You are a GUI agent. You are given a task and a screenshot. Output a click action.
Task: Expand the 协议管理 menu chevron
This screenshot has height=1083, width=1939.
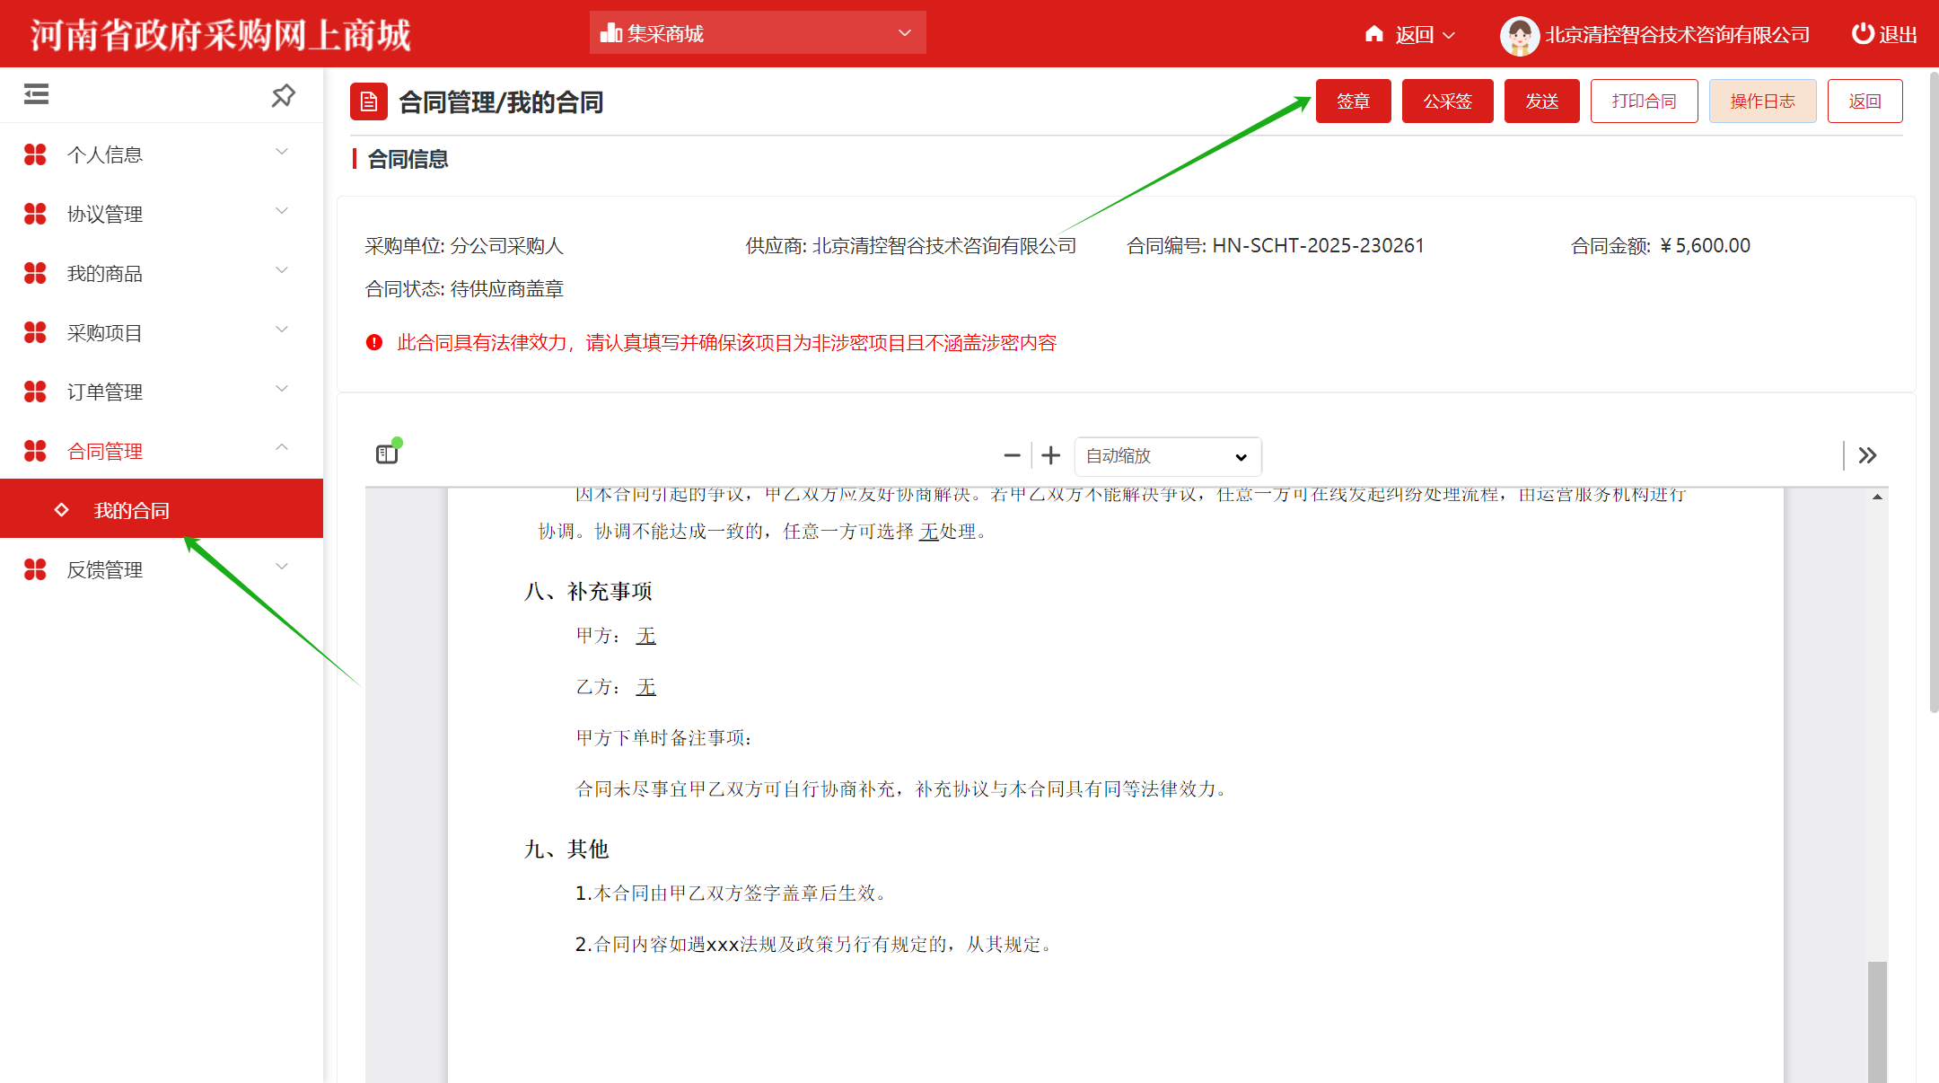point(282,211)
